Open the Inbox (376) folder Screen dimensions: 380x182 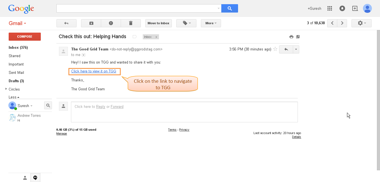[x=18, y=47]
